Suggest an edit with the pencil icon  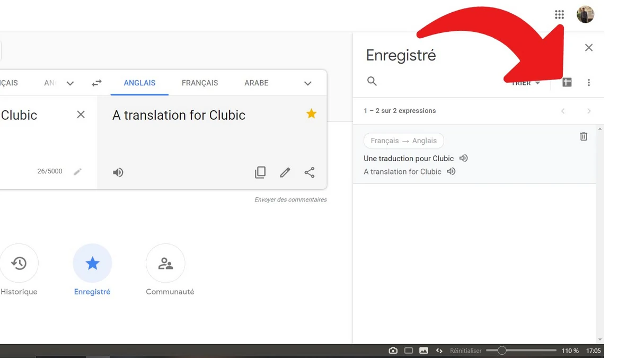(285, 172)
